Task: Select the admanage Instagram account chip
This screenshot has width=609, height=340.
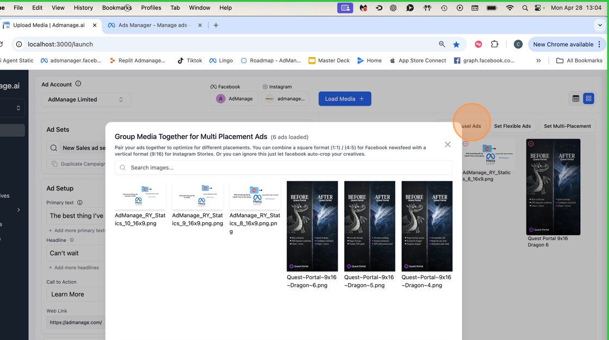Action: (x=285, y=99)
